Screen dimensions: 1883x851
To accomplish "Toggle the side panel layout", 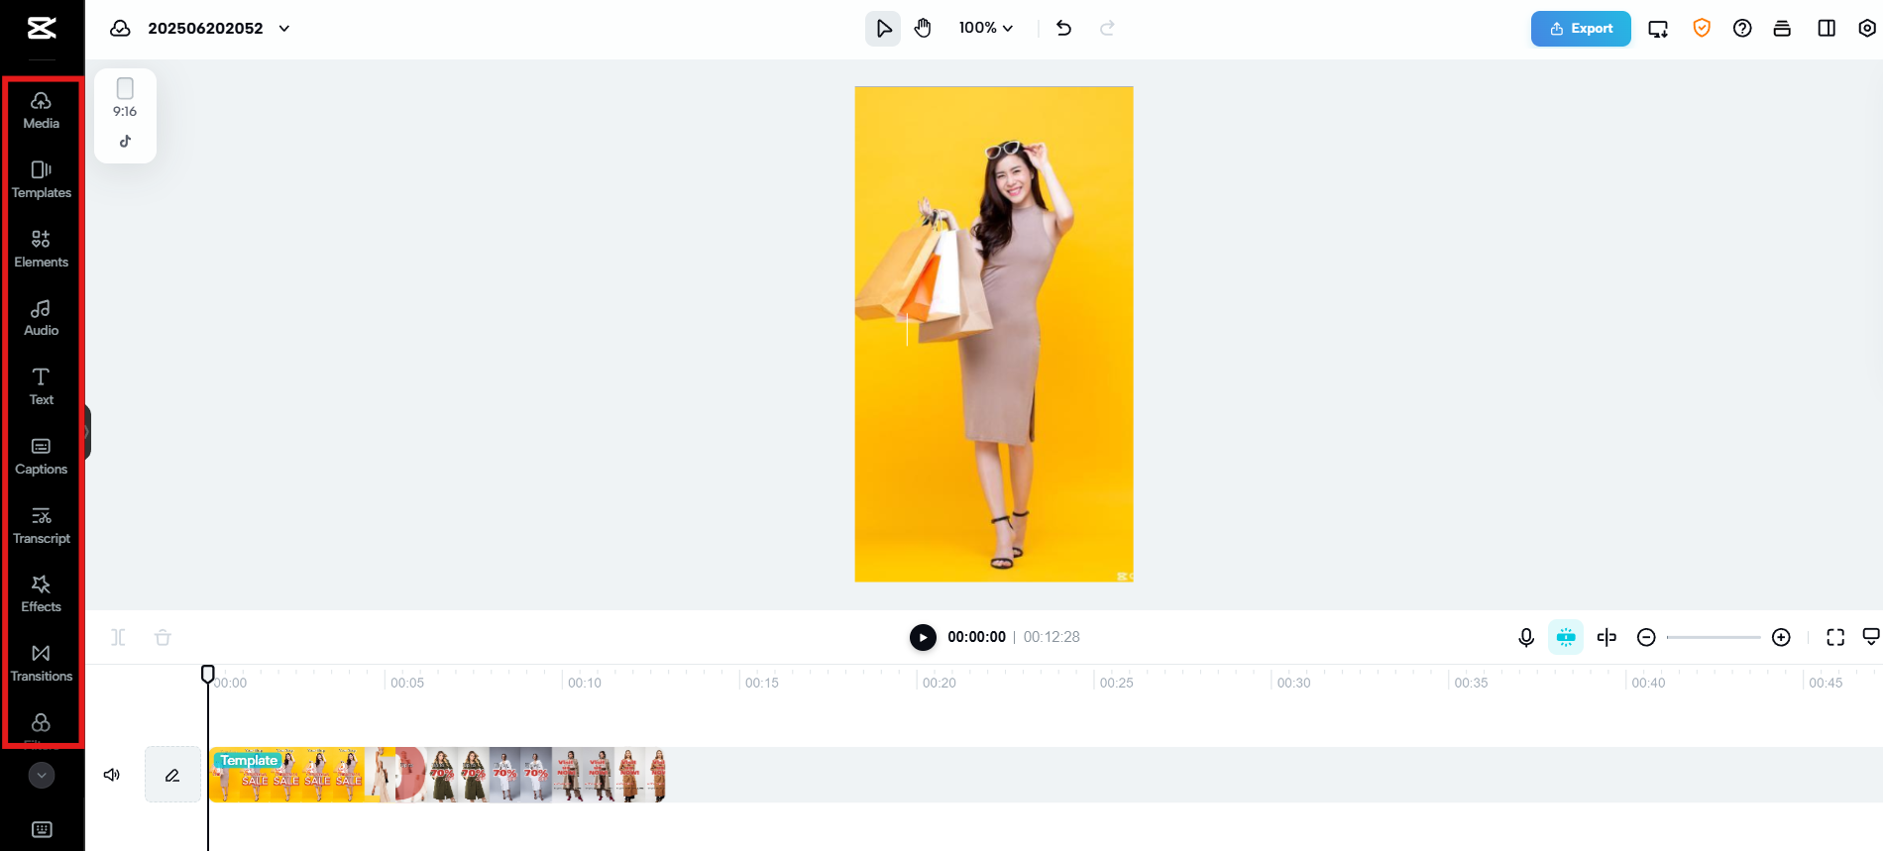I will click(x=1827, y=28).
